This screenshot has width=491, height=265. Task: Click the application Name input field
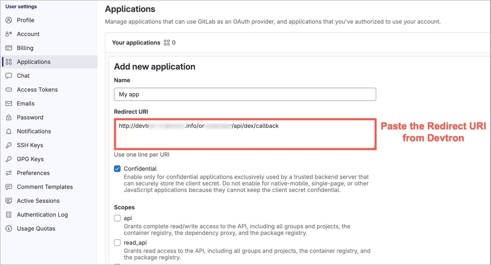pyautogui.click(x=245, y=94)
